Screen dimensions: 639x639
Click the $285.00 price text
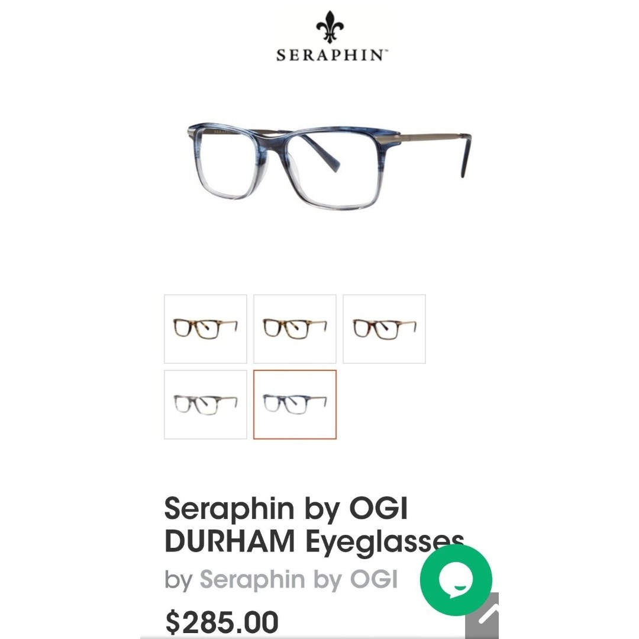click(x=222, y=622)
